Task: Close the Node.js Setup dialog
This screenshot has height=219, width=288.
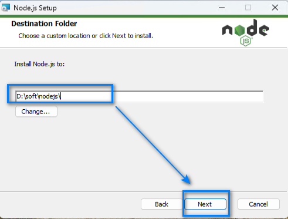Action: pyautogui.click(x=275, y=8)
